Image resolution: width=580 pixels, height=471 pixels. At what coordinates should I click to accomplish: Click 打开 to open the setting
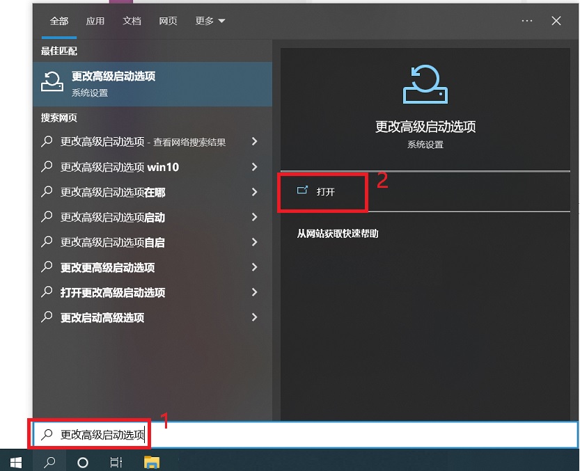(x=324, y=191)
